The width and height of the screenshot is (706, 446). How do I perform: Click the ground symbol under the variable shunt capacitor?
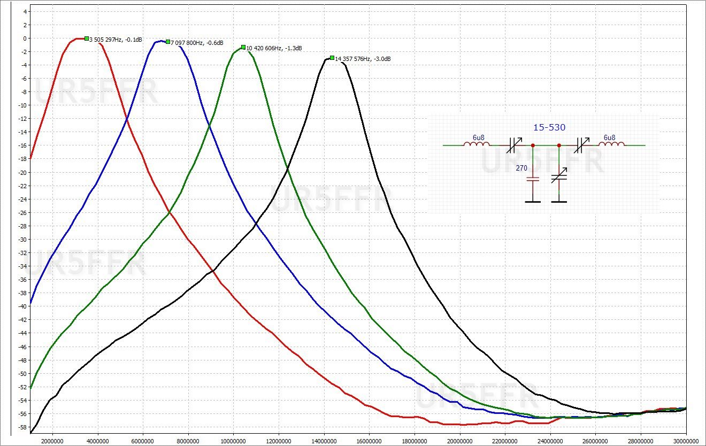(x=559, y=202)
